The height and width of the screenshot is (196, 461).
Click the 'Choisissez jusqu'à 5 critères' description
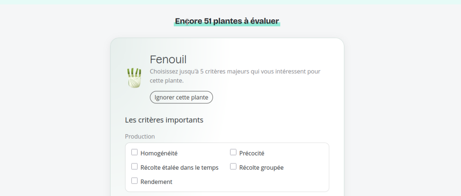[x=235, y=76]
